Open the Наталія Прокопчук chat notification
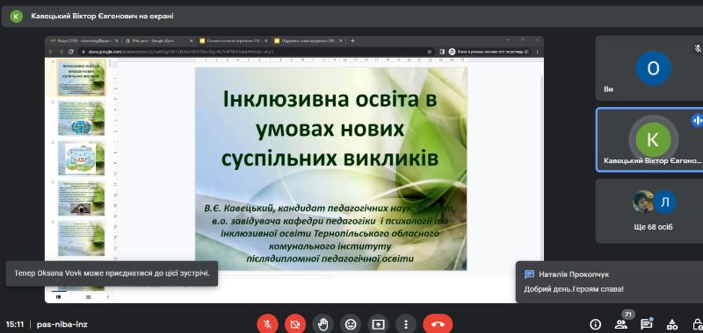This screenshot has width=703, height=333. click(x=609, y=281)
